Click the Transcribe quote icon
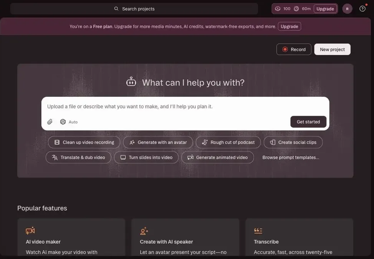This screenshot has height=259, width=374. 258,231
